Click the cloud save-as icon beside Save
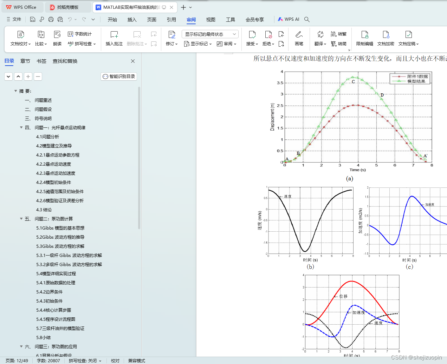The height and width of the screenshot is (364, 447). [42, 19]
